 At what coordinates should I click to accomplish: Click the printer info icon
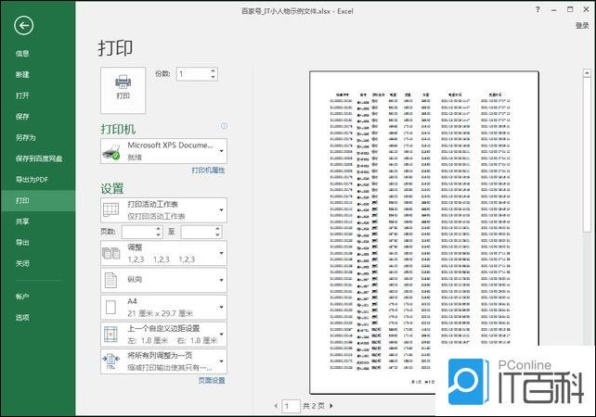coord(224,126)
